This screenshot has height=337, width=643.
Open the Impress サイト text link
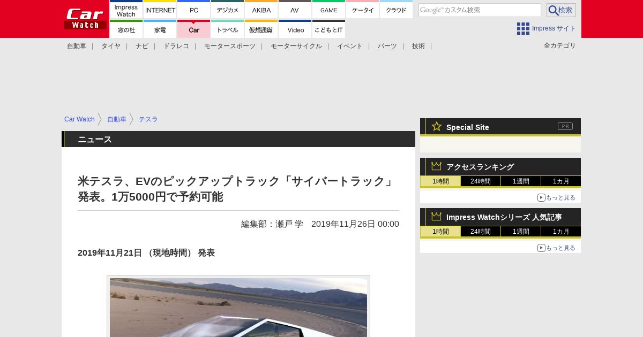click(554, 28)
